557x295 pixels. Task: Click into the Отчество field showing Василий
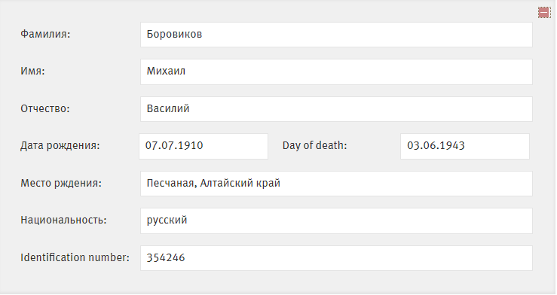336,109
